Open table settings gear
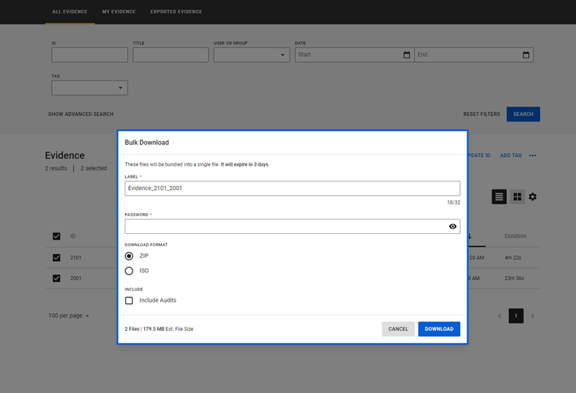 533,197
